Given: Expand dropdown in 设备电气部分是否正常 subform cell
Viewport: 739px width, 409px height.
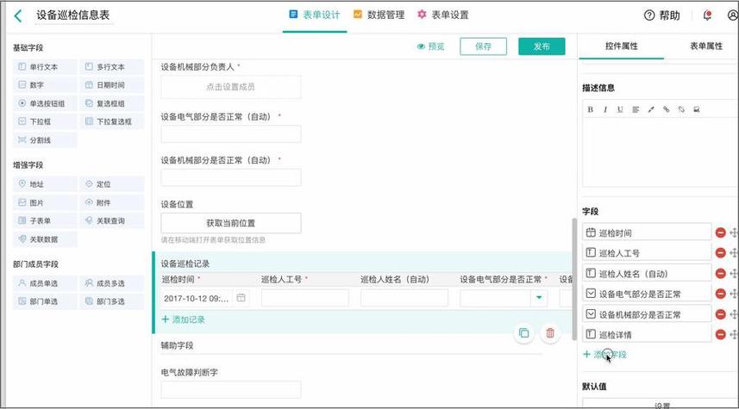Looking at the screenshot, I should pyautogui.click(x=539, y=298).
